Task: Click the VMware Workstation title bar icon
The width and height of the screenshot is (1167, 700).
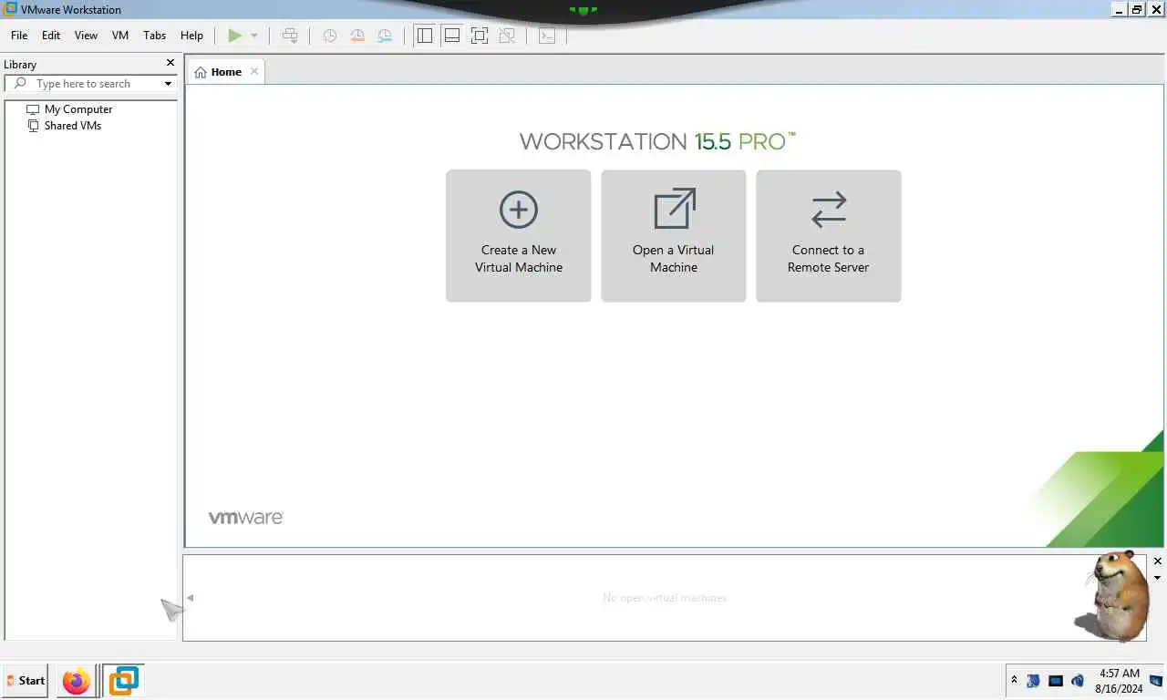Action: 10,9
